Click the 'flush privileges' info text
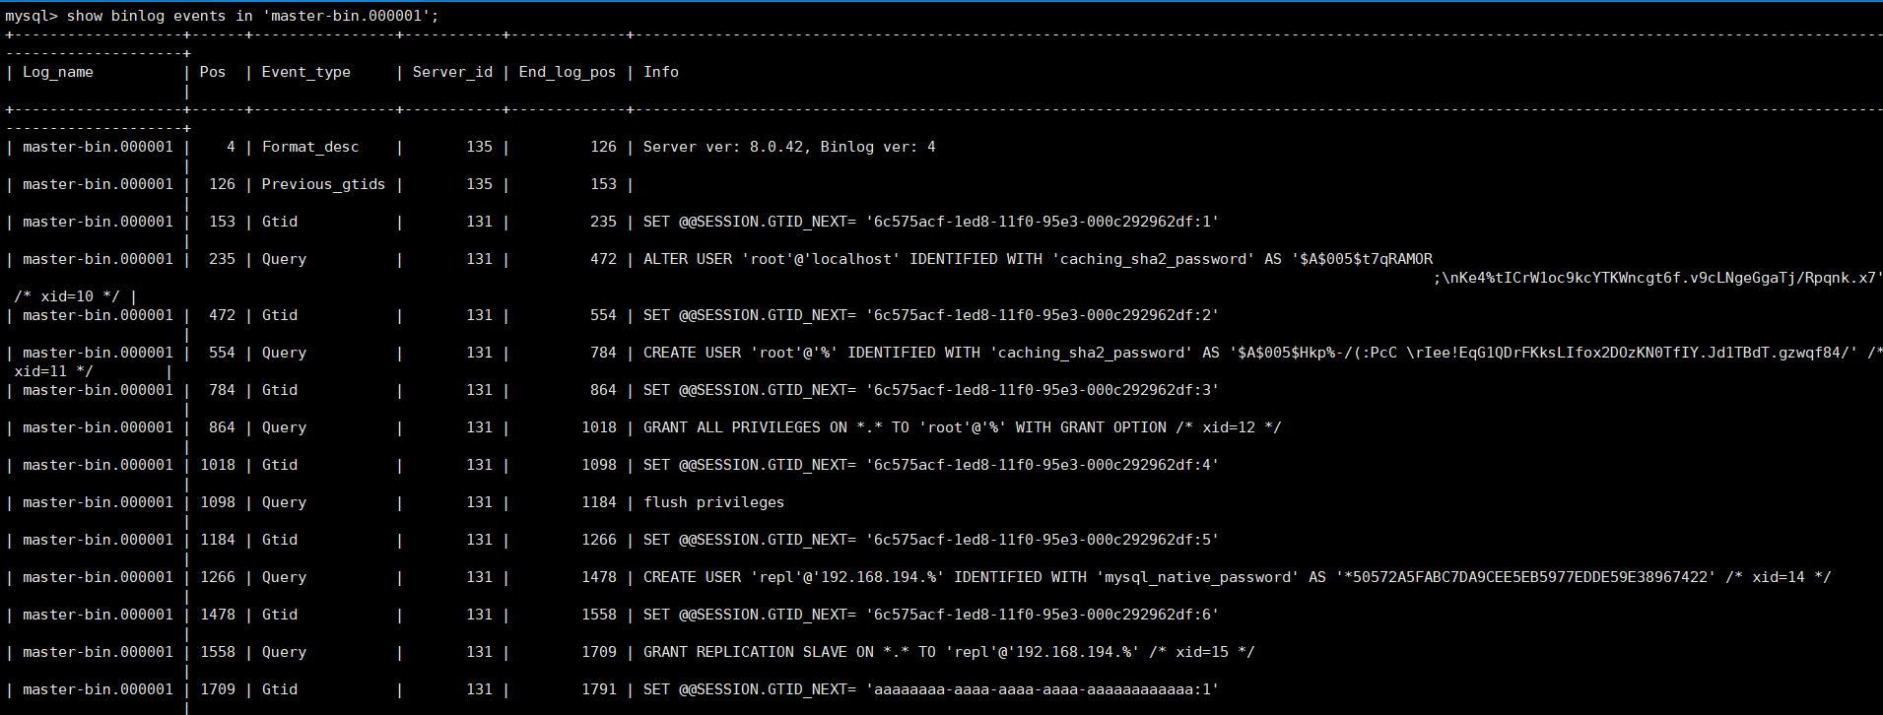Screen dimensions: 1883x715 click(x=713, y=502)
